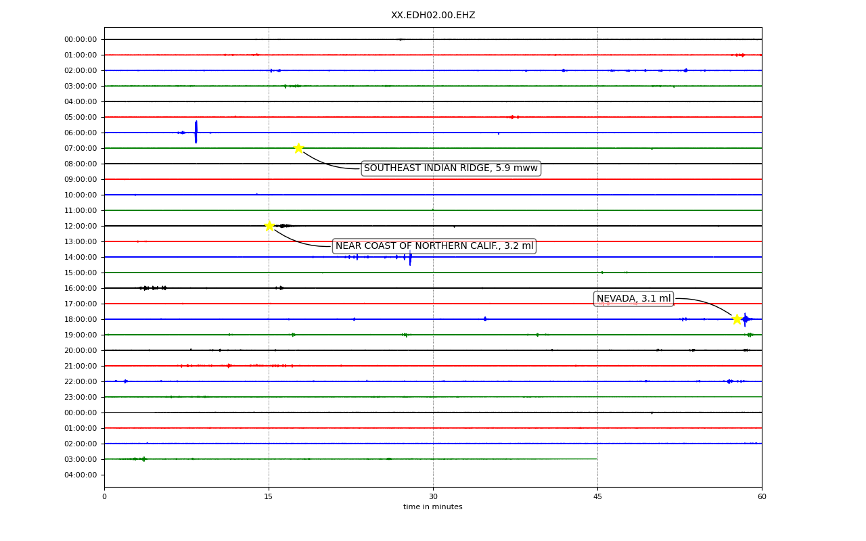The width and height of the screenshot is (866, 541).
Task: Click the large blue spike on 06:00:00 trace
Action: (196, 132)
